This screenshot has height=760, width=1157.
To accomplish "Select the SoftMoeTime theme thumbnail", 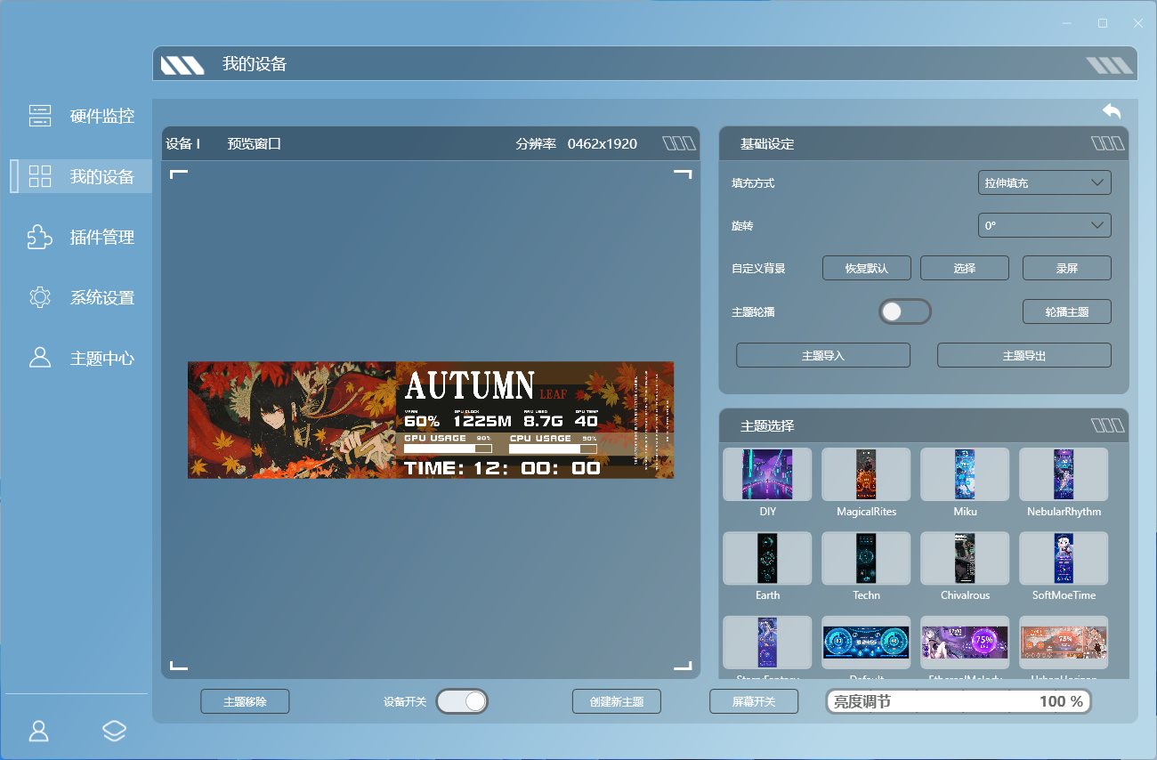I will pyautogui.click(x=1064, y=558).
